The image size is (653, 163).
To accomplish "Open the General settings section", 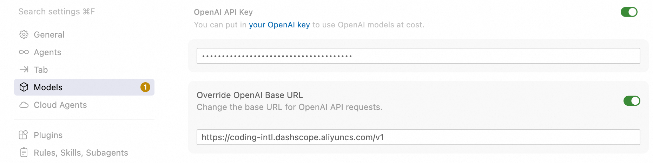I will coord(49,35).
